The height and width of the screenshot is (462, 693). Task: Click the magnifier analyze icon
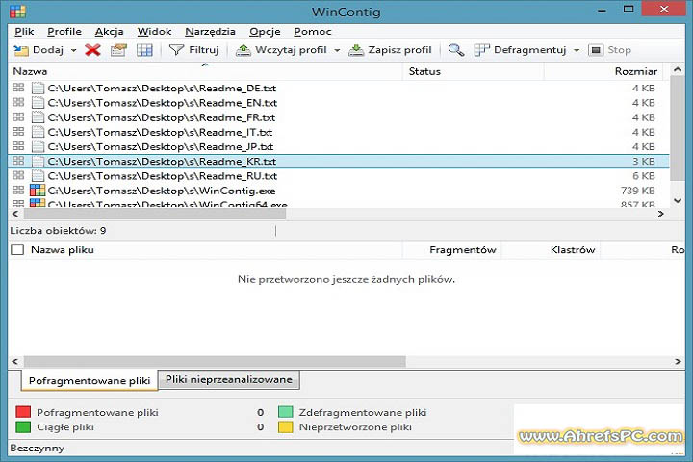pyautogui.click(x=456, y=50)
